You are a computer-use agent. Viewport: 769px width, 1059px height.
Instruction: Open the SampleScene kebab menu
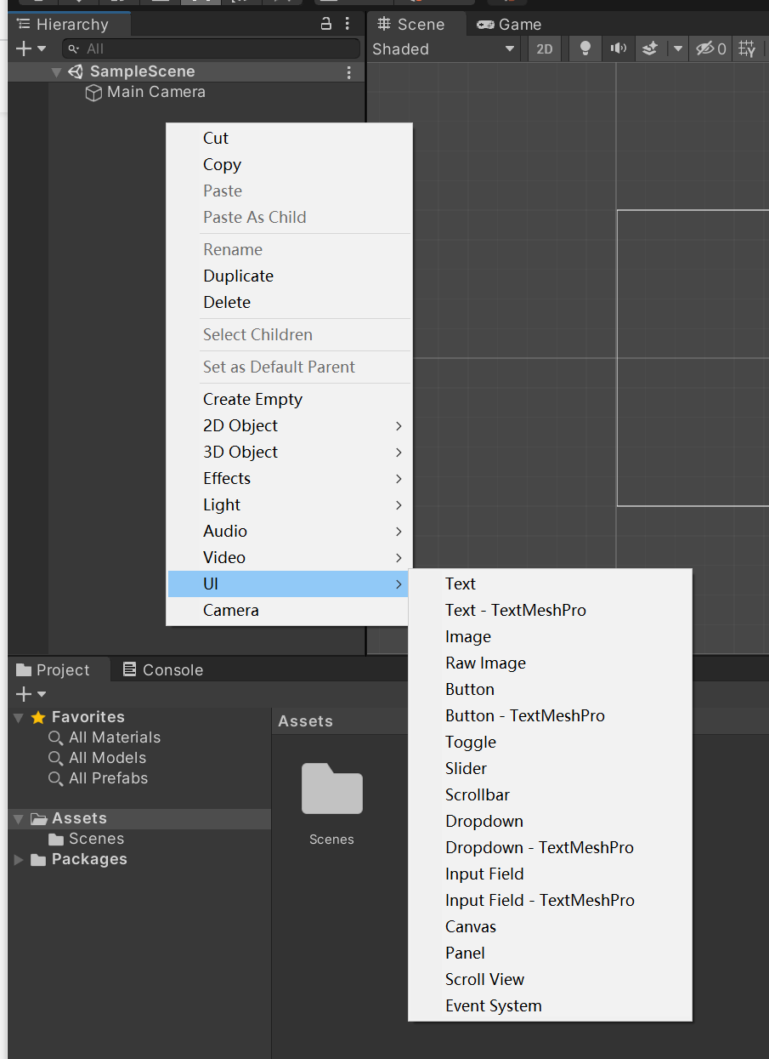(x=348, y=71)
